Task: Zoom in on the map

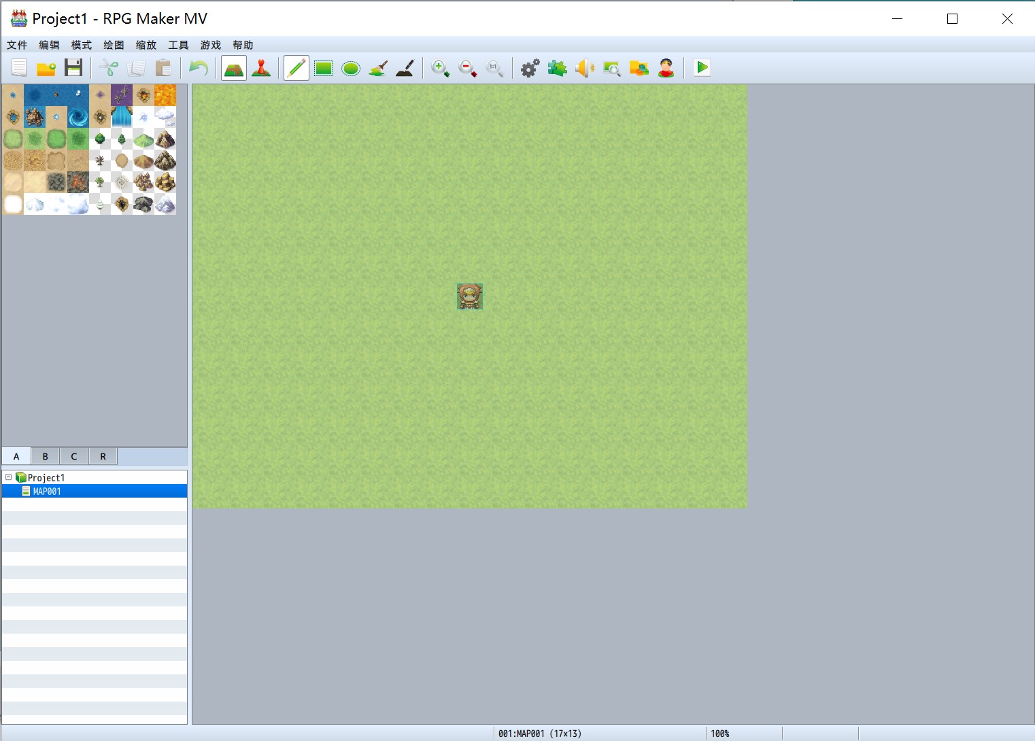Action: [x=441, y=68]
